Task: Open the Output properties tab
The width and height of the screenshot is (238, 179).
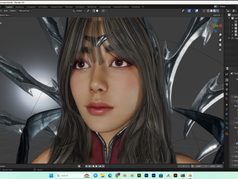Action: 227,85
